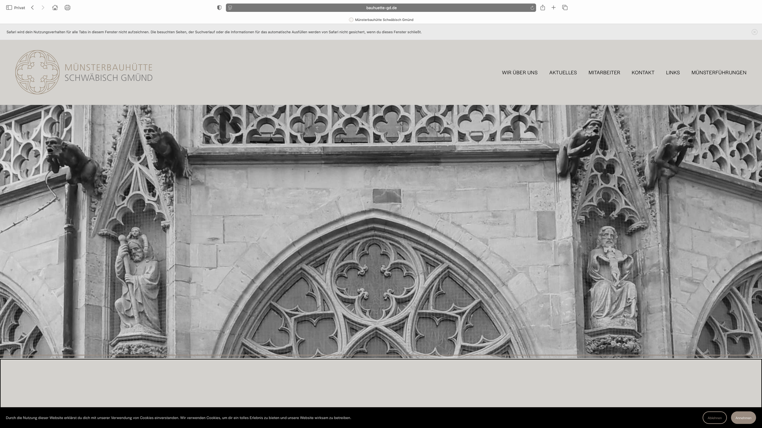Select KONTAKT in the navigation

[643, 72]
